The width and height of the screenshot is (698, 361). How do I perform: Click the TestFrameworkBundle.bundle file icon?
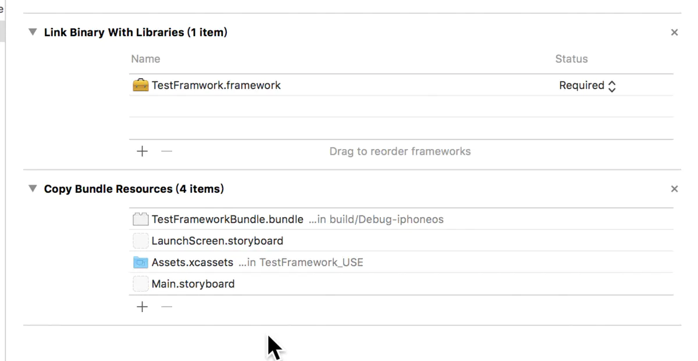tap(141, 220)
